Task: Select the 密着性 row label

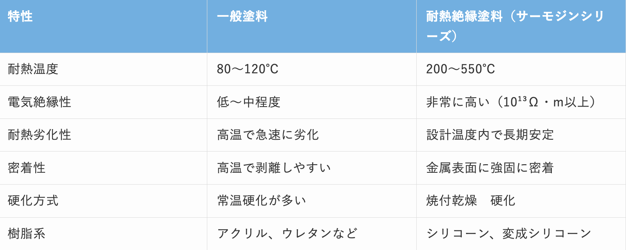Action: 103,168
